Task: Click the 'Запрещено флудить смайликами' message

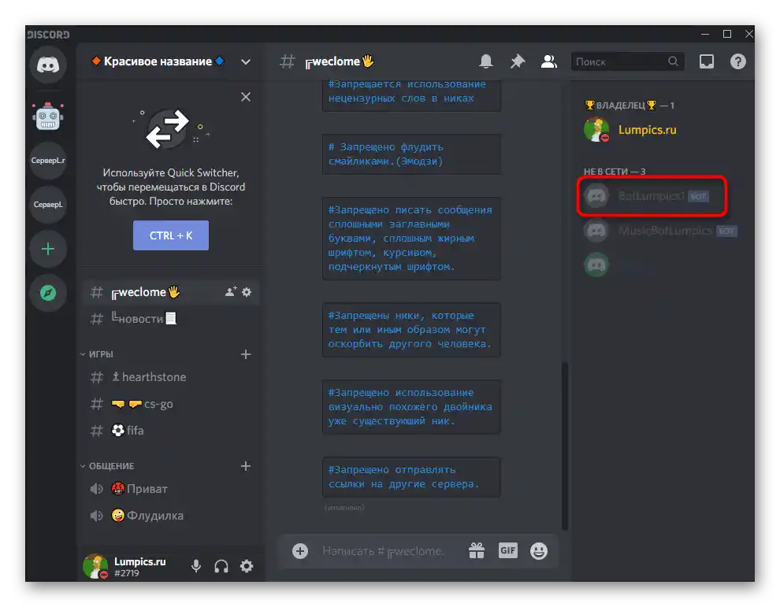Action: tap(411, 154)
